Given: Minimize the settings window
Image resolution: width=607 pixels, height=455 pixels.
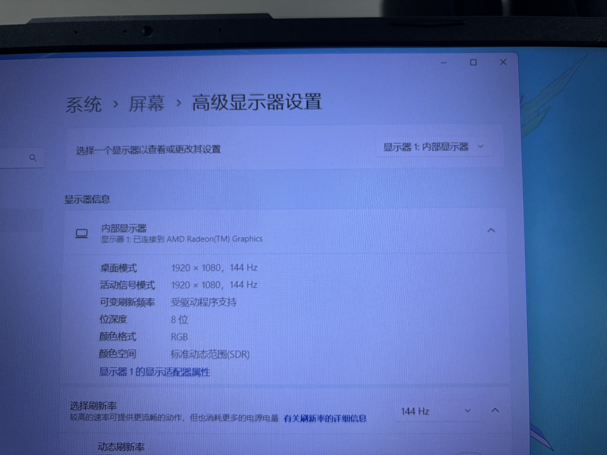Looking at the screenshot, I should 443,63.
